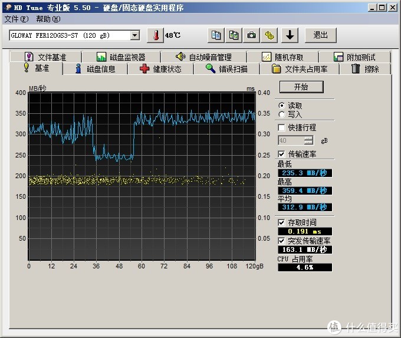Select the 随机存取 tab
This screenshot has width=401, height=338.
282,57
